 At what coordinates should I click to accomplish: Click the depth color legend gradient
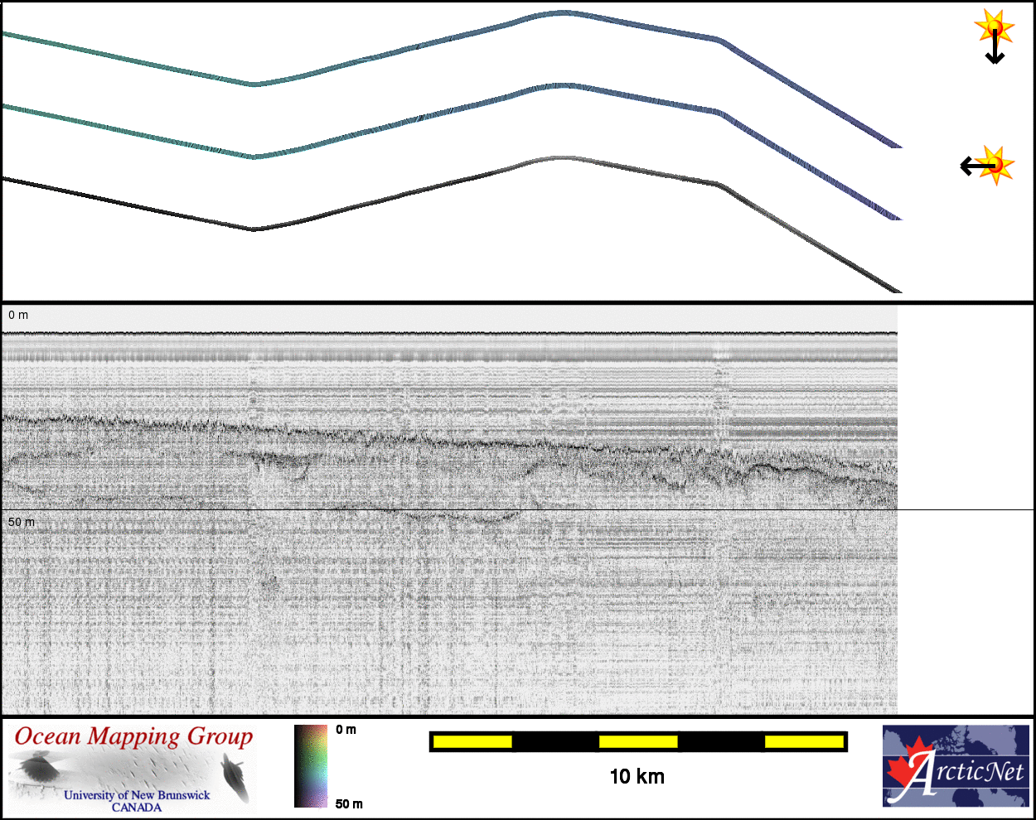point(311,766)
